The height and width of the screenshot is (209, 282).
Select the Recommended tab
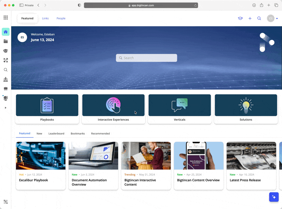tap(100, 134)
